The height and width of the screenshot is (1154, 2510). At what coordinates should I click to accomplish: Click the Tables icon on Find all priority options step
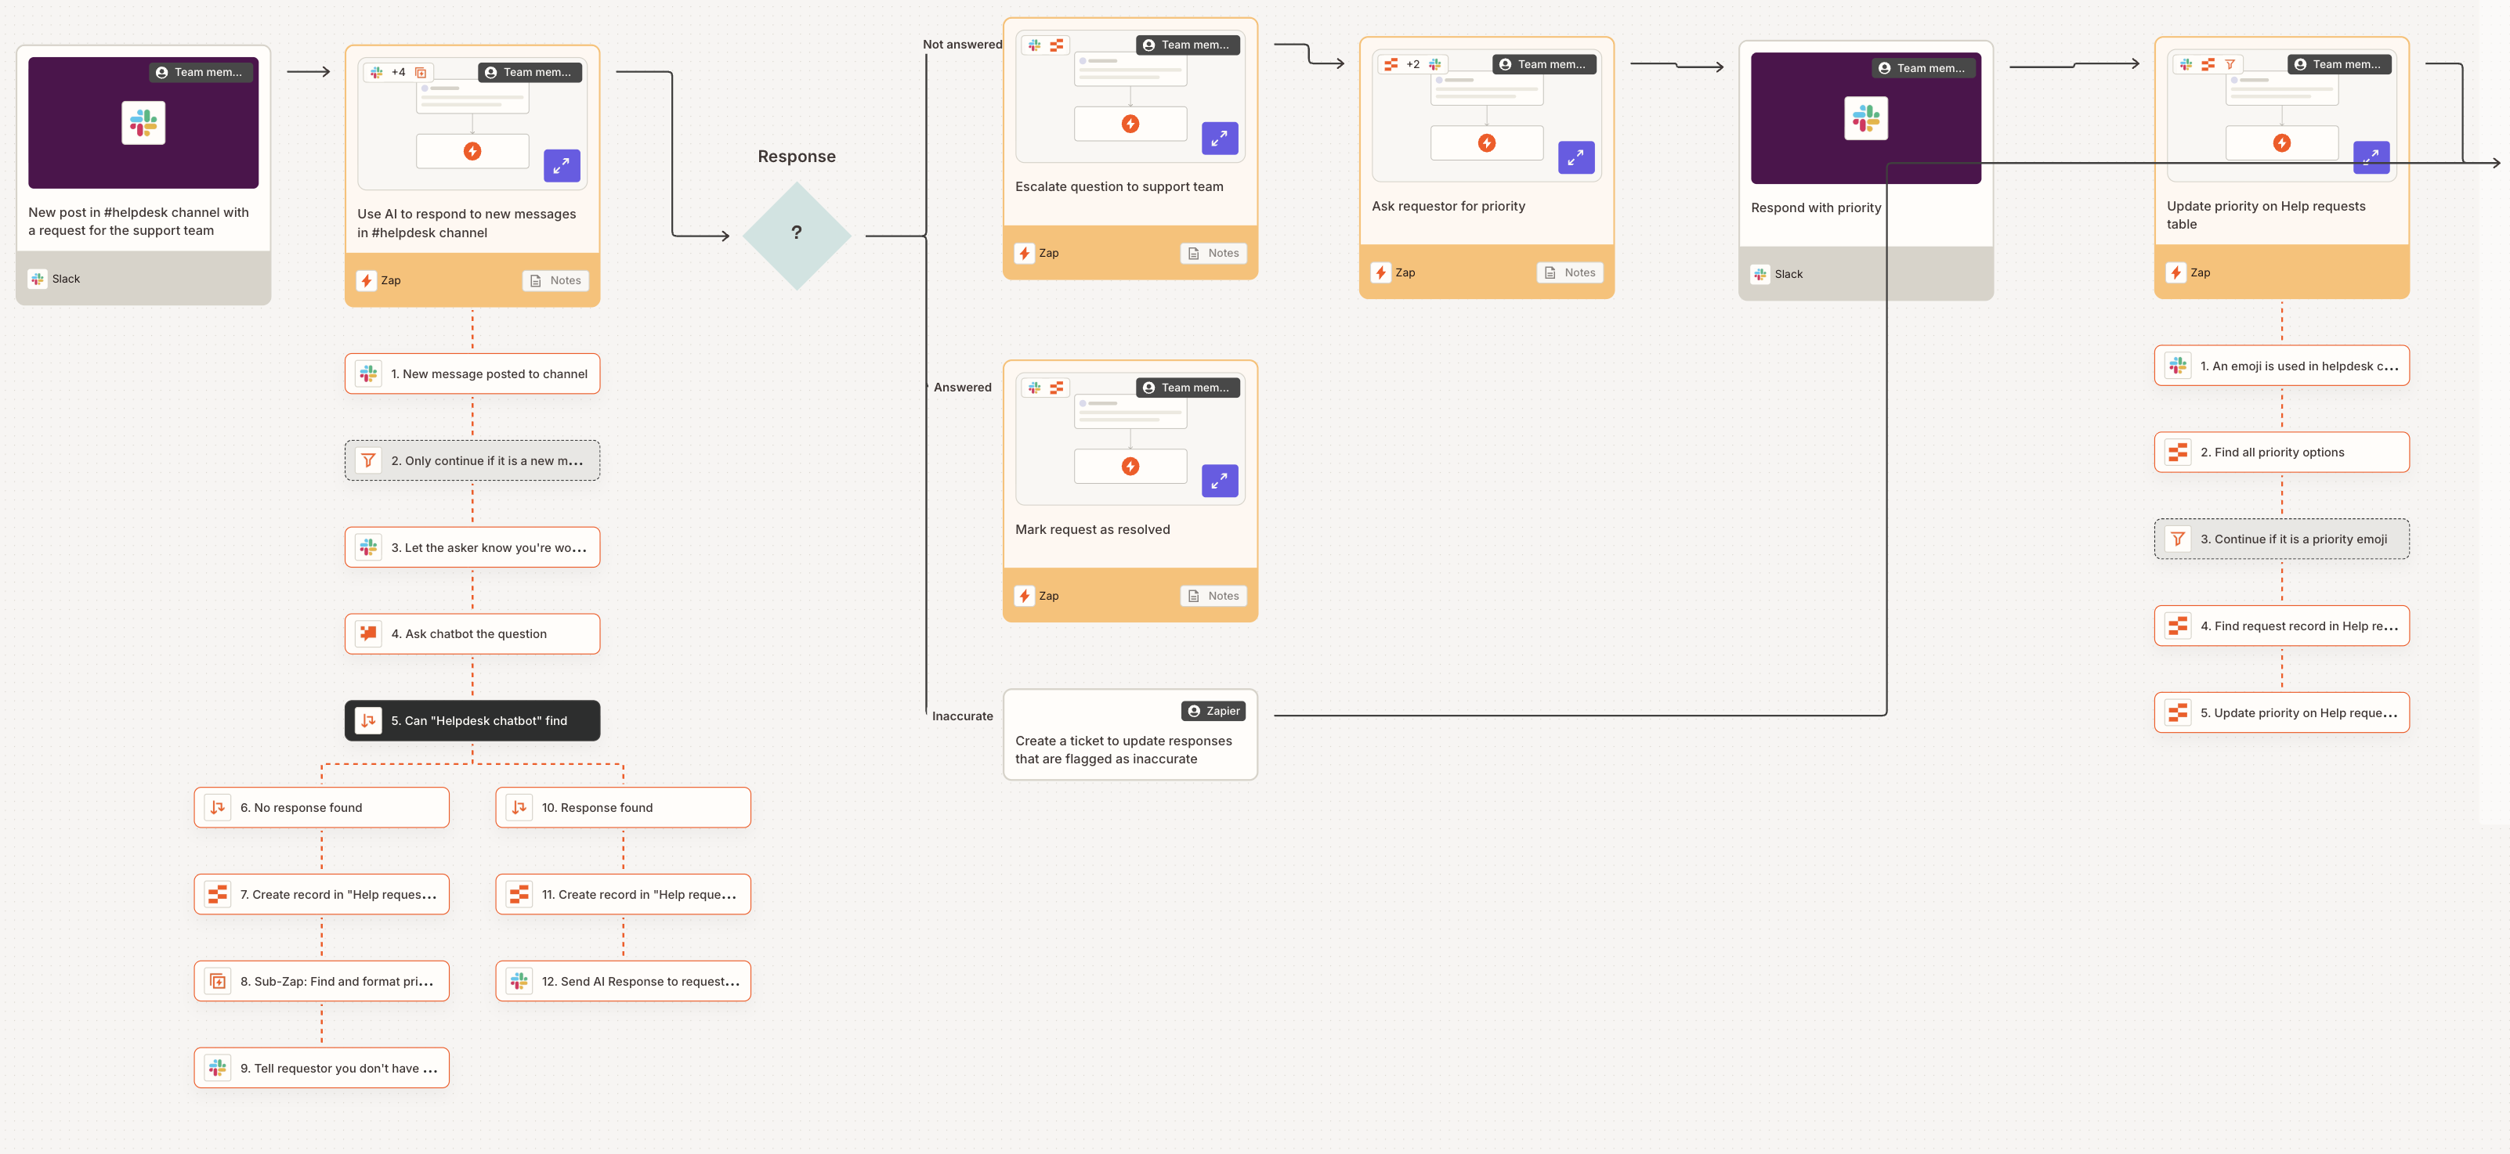pos(2177,452)
